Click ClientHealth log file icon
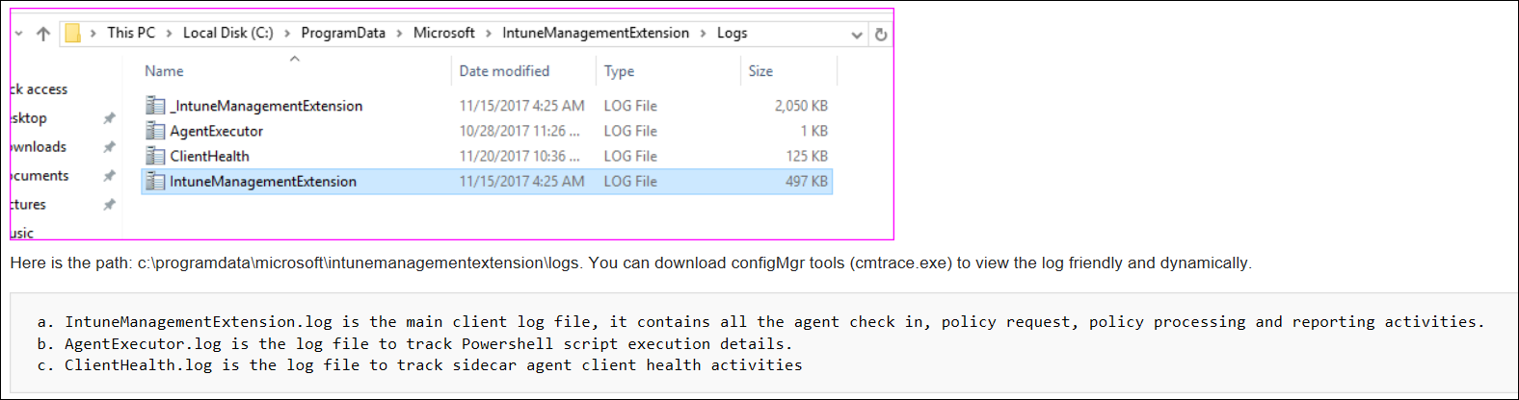 (x=155, y=156)
